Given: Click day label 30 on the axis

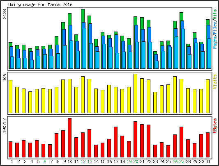Looking at the screenshot, I should coord(201,161).
